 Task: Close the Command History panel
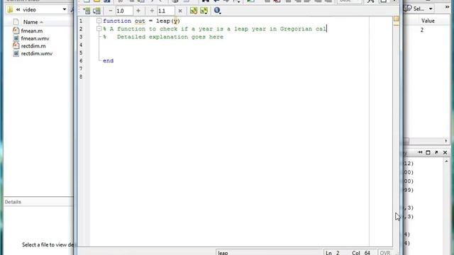pyautogui.click(x=445, y=152)
